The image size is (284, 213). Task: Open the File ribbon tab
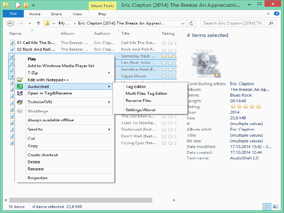click(x=13, y=14)
